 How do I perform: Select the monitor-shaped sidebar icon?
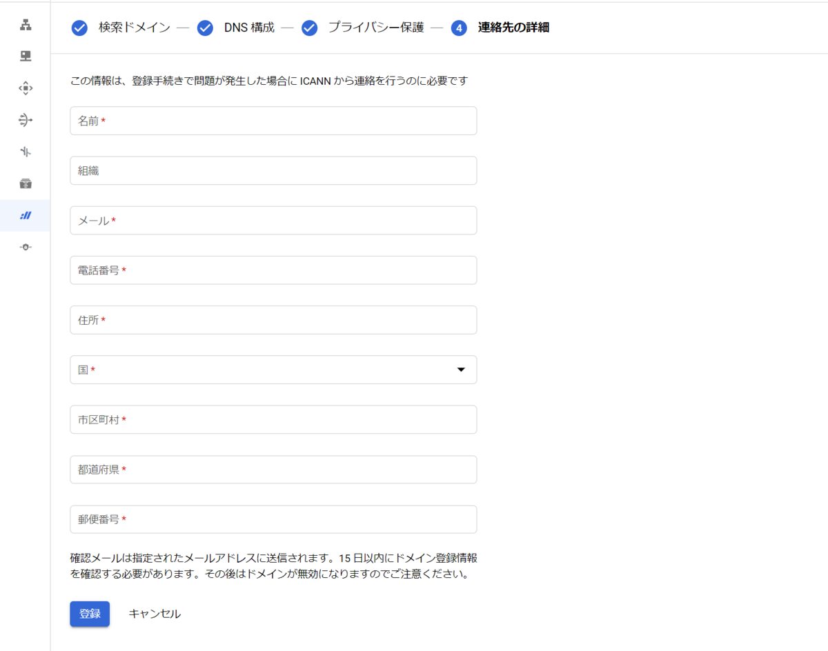click(x=25, y=56)
